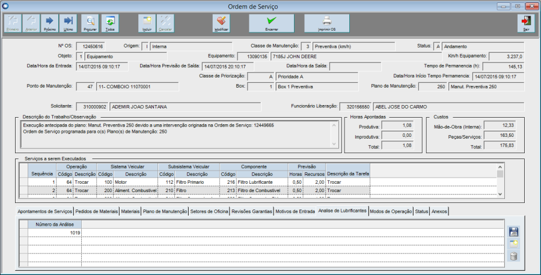Go to the previous record (Anterior)
Screen dimensions: 541x275
(x=31, y=23)
